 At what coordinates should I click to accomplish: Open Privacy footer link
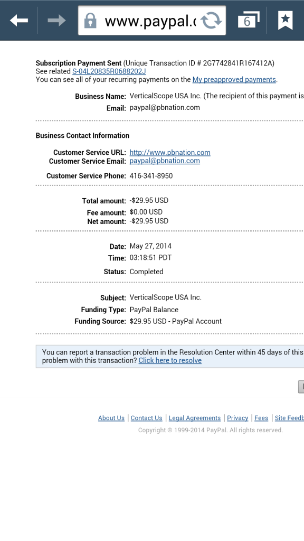[x=237, y=418]
